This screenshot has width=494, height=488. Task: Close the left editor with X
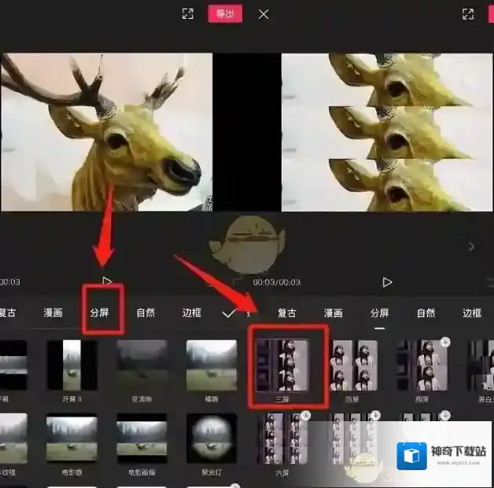[264, 14]
